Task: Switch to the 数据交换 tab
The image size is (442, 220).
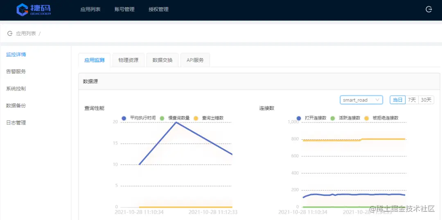Action: click(x=162, y=60)
